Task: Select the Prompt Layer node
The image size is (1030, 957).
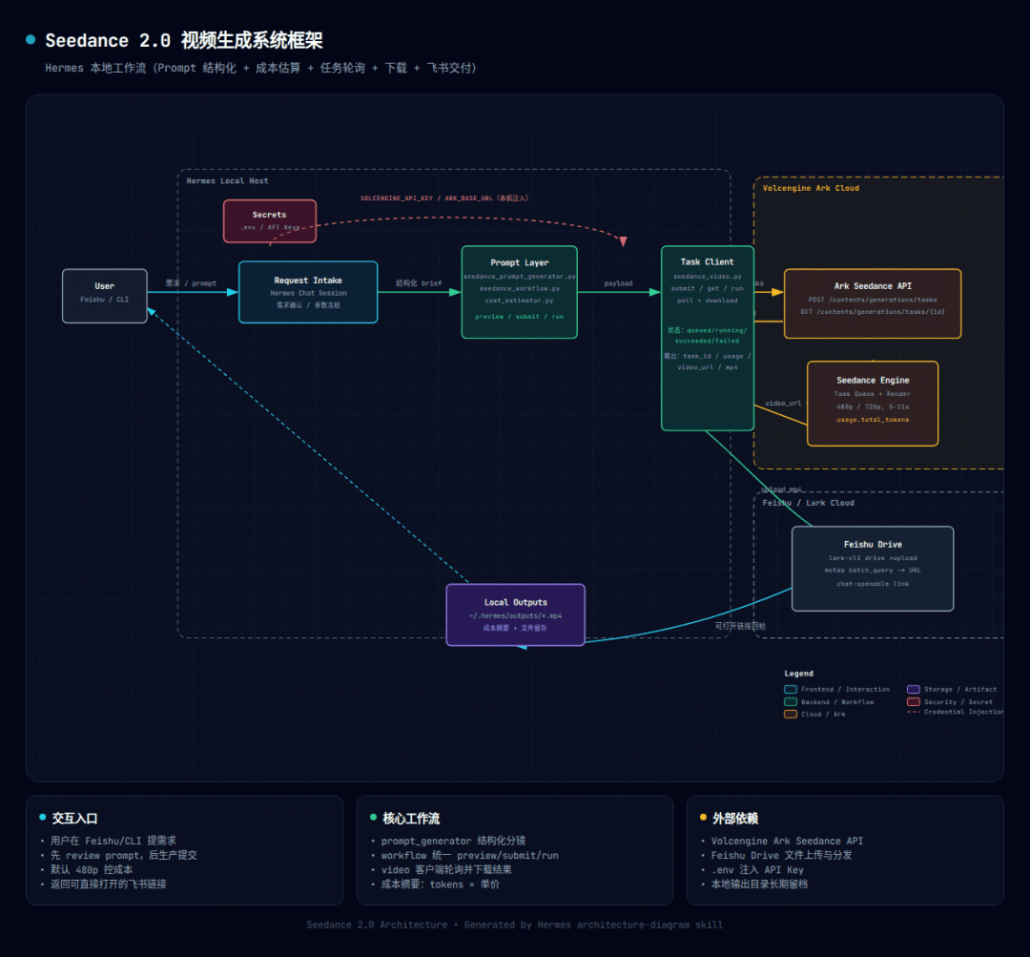Action: (x=519, y=292)
